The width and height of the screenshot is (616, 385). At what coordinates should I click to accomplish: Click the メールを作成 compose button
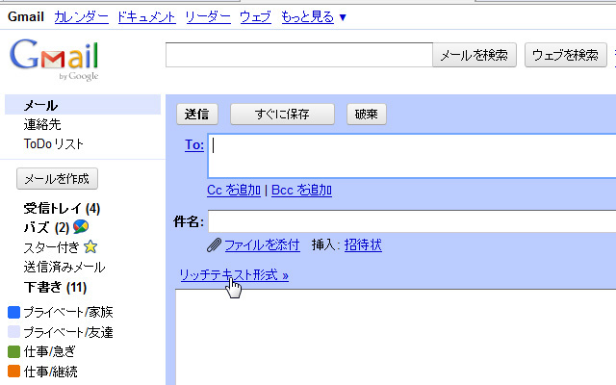tap(57, 179)
